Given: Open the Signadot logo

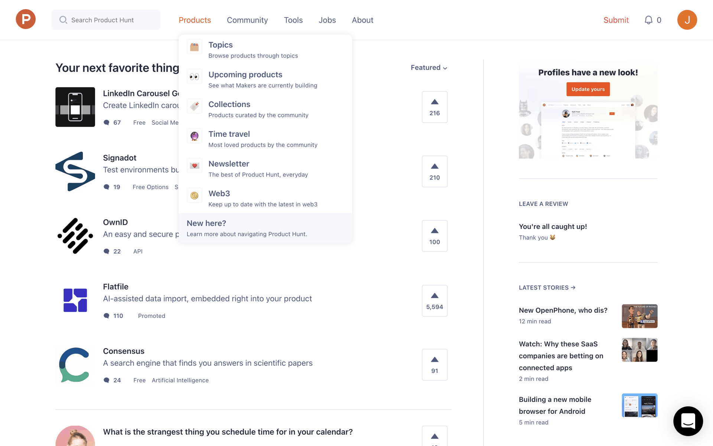Looking at the screenshot, I should click(x=75, y=171).
